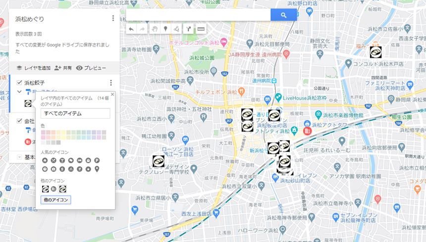Click the 遠州病院 station icon

click(x=274, y=81)
